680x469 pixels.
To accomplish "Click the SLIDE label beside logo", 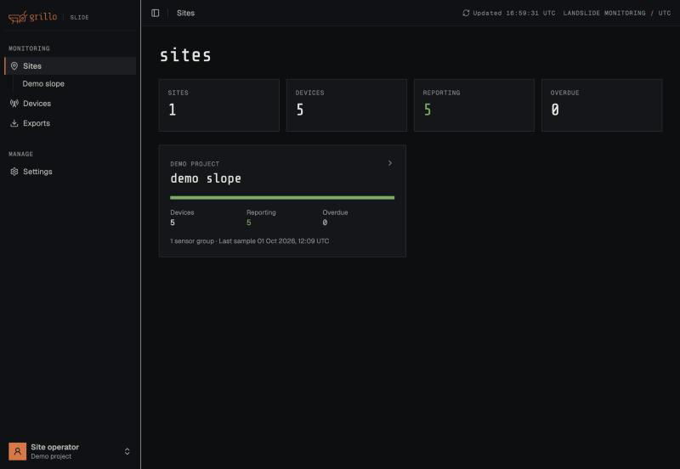I will pyautogui.click(x=79, y=17).
